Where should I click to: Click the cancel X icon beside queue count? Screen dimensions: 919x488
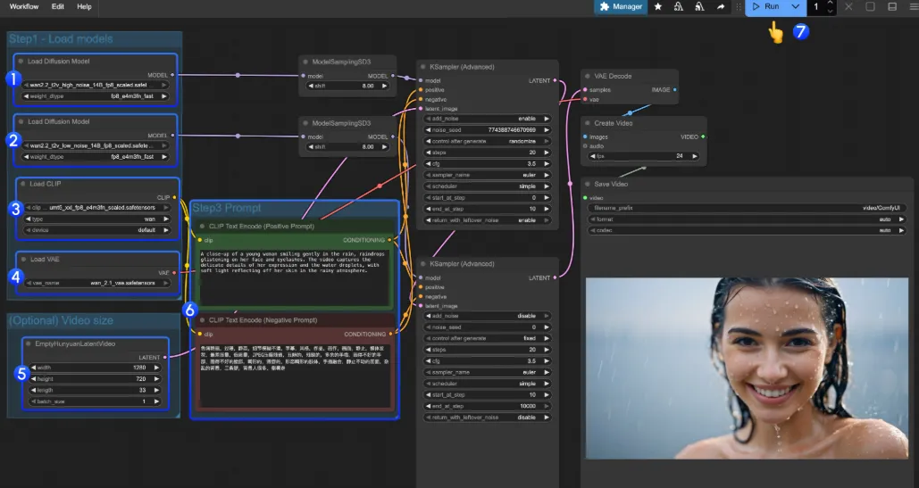848,7
